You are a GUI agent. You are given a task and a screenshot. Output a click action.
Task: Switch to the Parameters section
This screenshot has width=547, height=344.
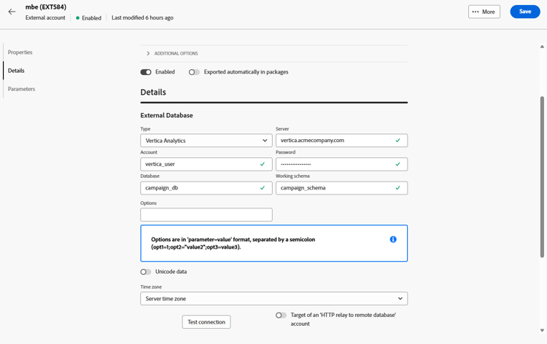[22, 89]
